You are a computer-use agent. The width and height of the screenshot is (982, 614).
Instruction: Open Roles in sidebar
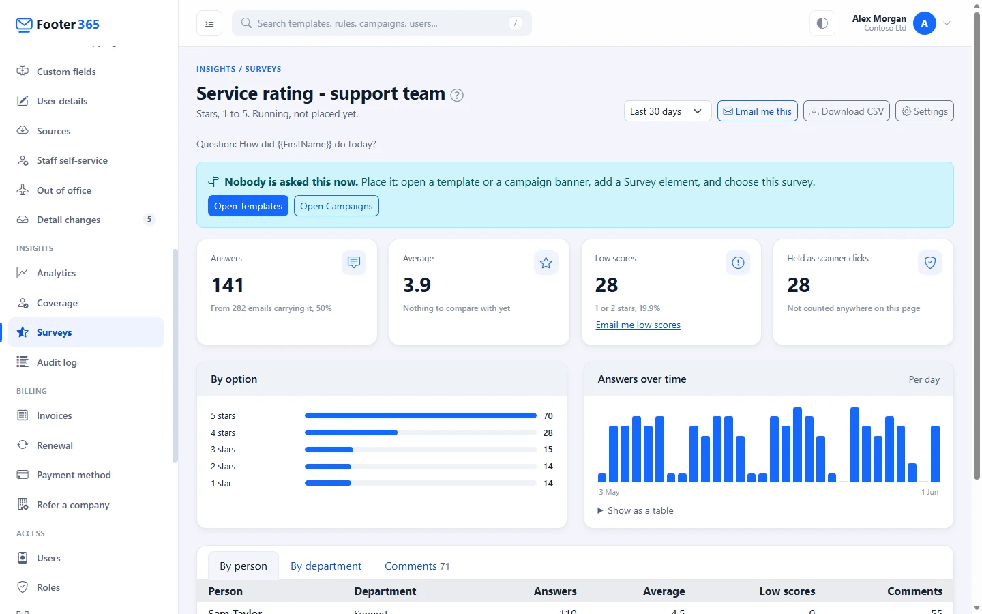(86, 587)
